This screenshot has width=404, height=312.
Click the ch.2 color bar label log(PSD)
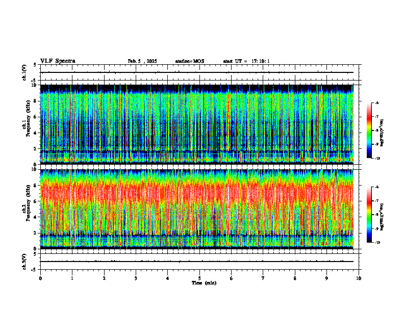point(382,217)
